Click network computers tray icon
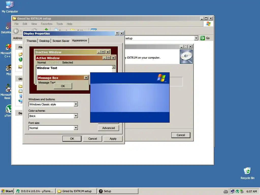Image resolution: width=260 pixels, height=195 pixels. [x=233, y=191]
